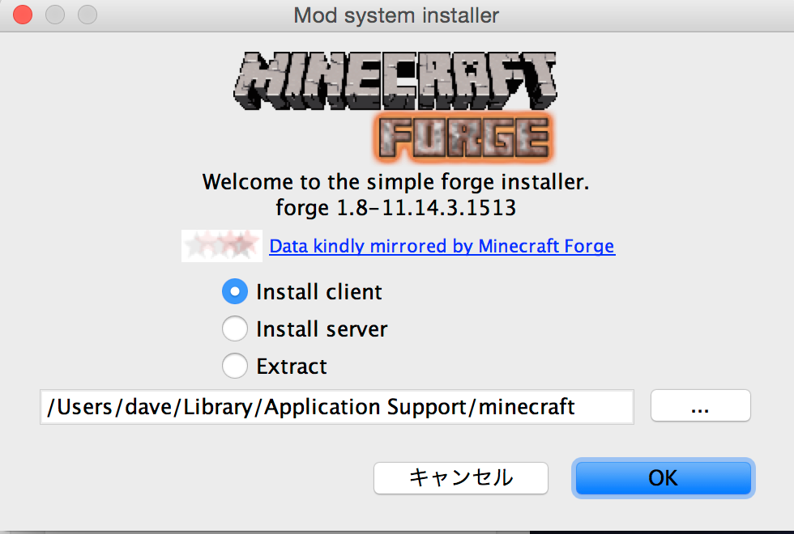Select the Install server option
Viewport: 794px width, 534px height.
coord(234,328)
